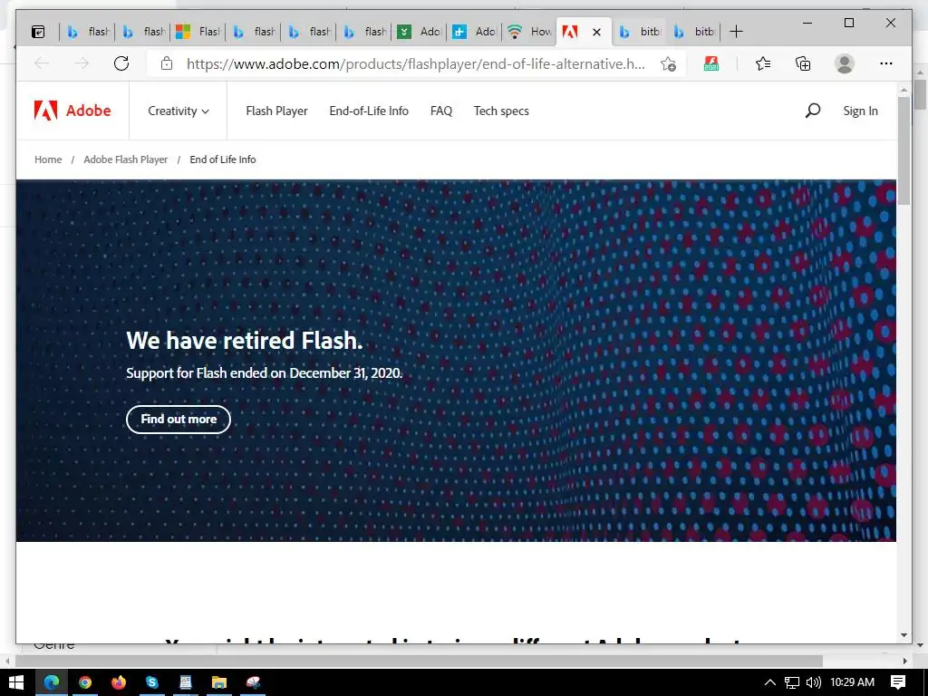Open the browser profile avatar
This screenshot has width=928, height=696.
[x=845, y=63]
